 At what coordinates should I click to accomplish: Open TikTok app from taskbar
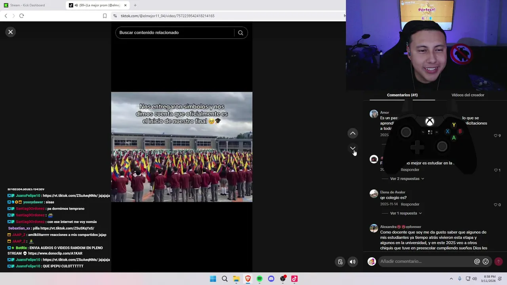click(294, 279)
